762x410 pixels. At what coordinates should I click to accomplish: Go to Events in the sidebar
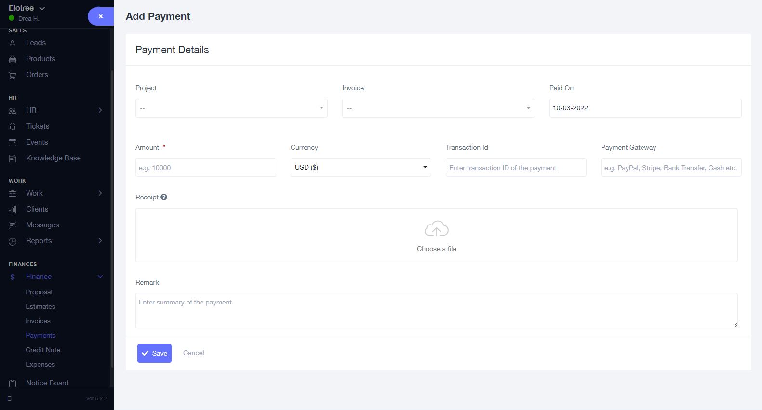pos(37,142)
